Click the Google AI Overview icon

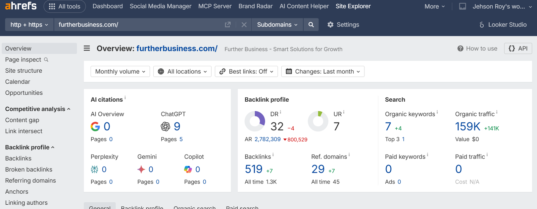click(95, 126)
